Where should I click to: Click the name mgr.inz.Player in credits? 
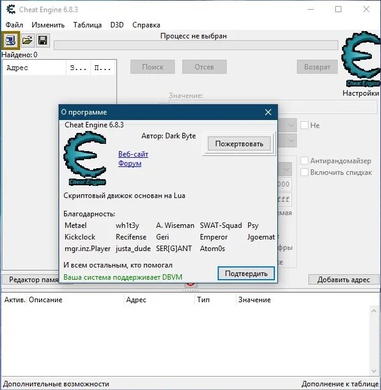(87, 249)
